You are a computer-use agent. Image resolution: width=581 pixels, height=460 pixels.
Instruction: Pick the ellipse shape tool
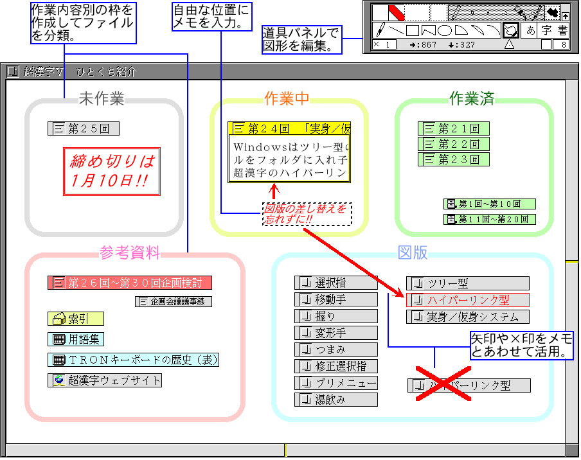coord(445,30)
